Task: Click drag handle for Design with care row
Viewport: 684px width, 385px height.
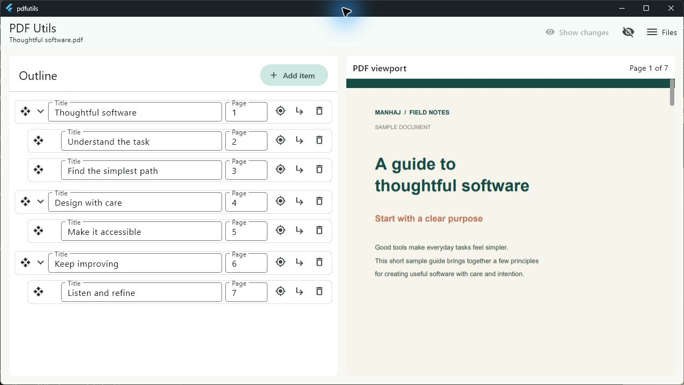Action: click(x=25, y=201)
